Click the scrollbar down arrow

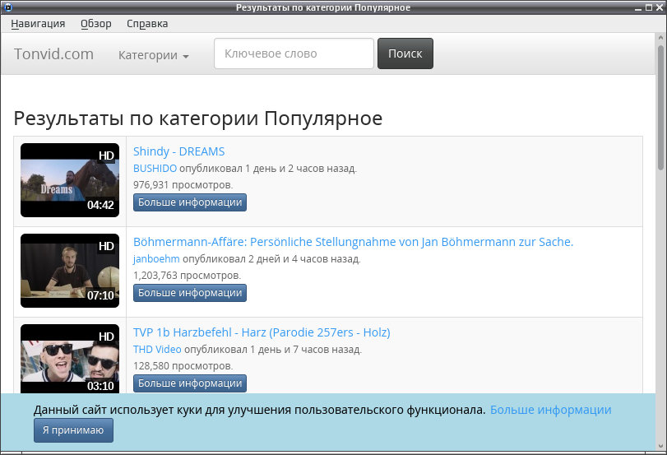click(660, 446)
